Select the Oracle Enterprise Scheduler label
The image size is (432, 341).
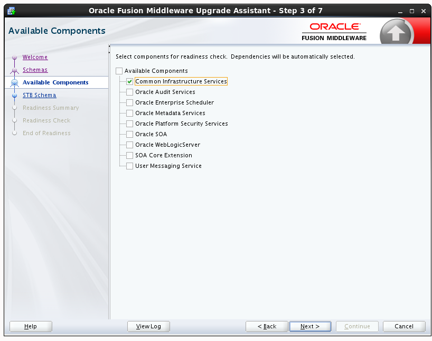[x=174, y=102]
